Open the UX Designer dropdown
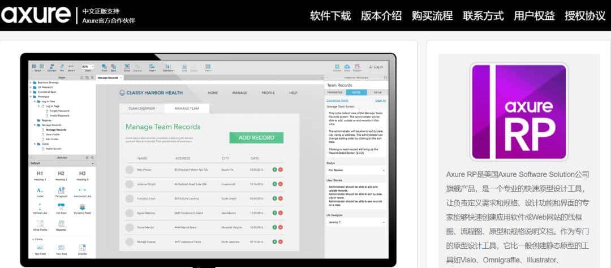This screenshot has width=611, height=268. 356,222
